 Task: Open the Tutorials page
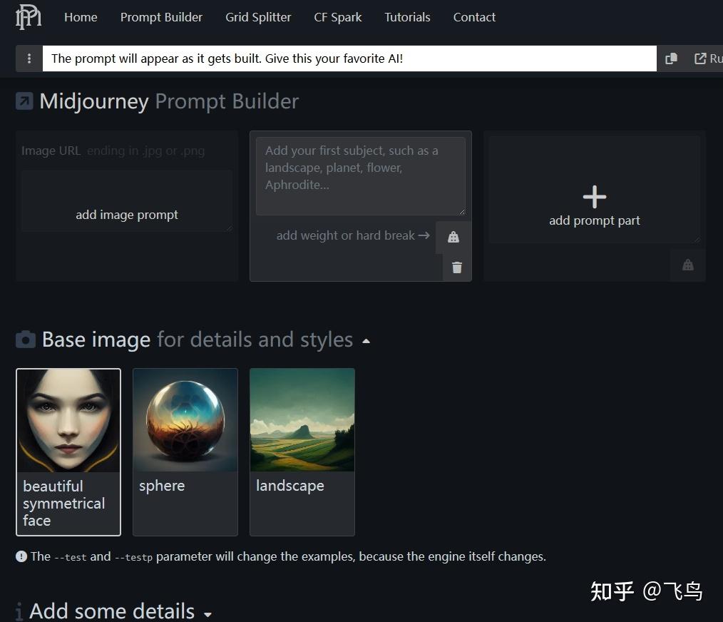(x=407, y=17)
